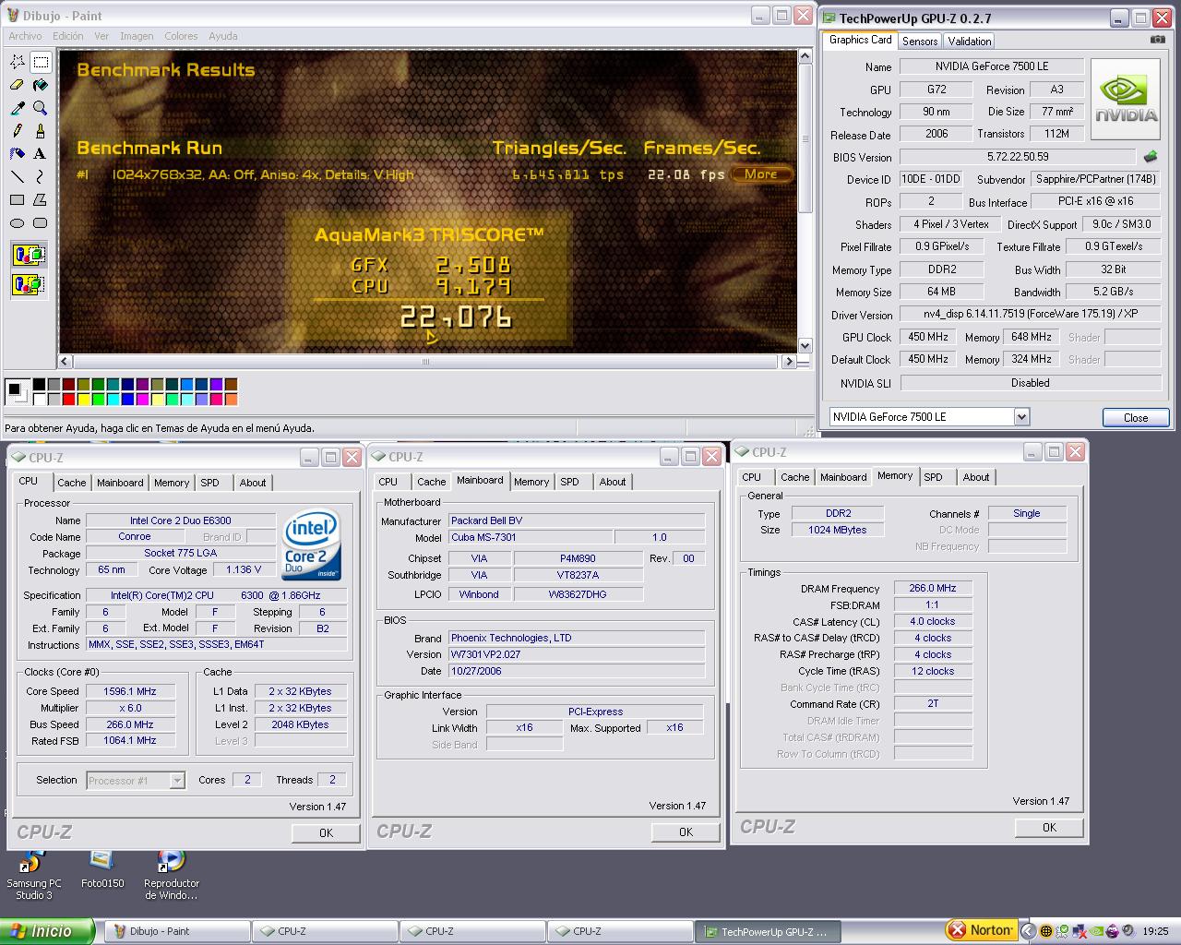The image size is (1181, 945).
Task: Select the Rounded Rectangle tool
Action: pyautogui.click(x=41, y=222)
